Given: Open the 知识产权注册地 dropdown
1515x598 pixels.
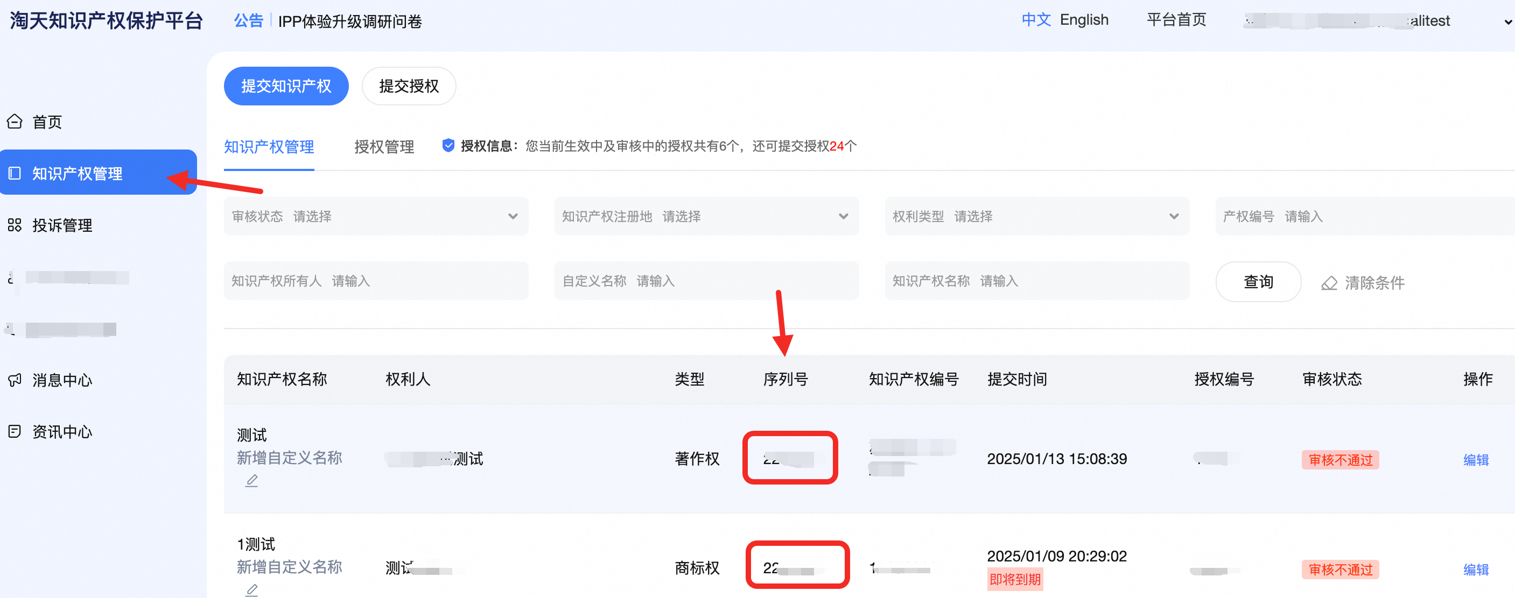Looking at the screenshot, I should (706, 216).
